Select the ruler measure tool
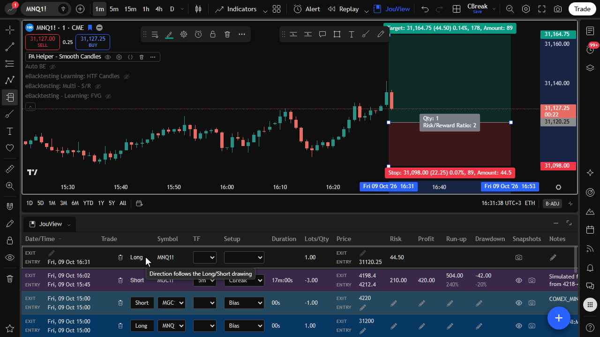The image size is (600, 337). click(x=9, y=169)
